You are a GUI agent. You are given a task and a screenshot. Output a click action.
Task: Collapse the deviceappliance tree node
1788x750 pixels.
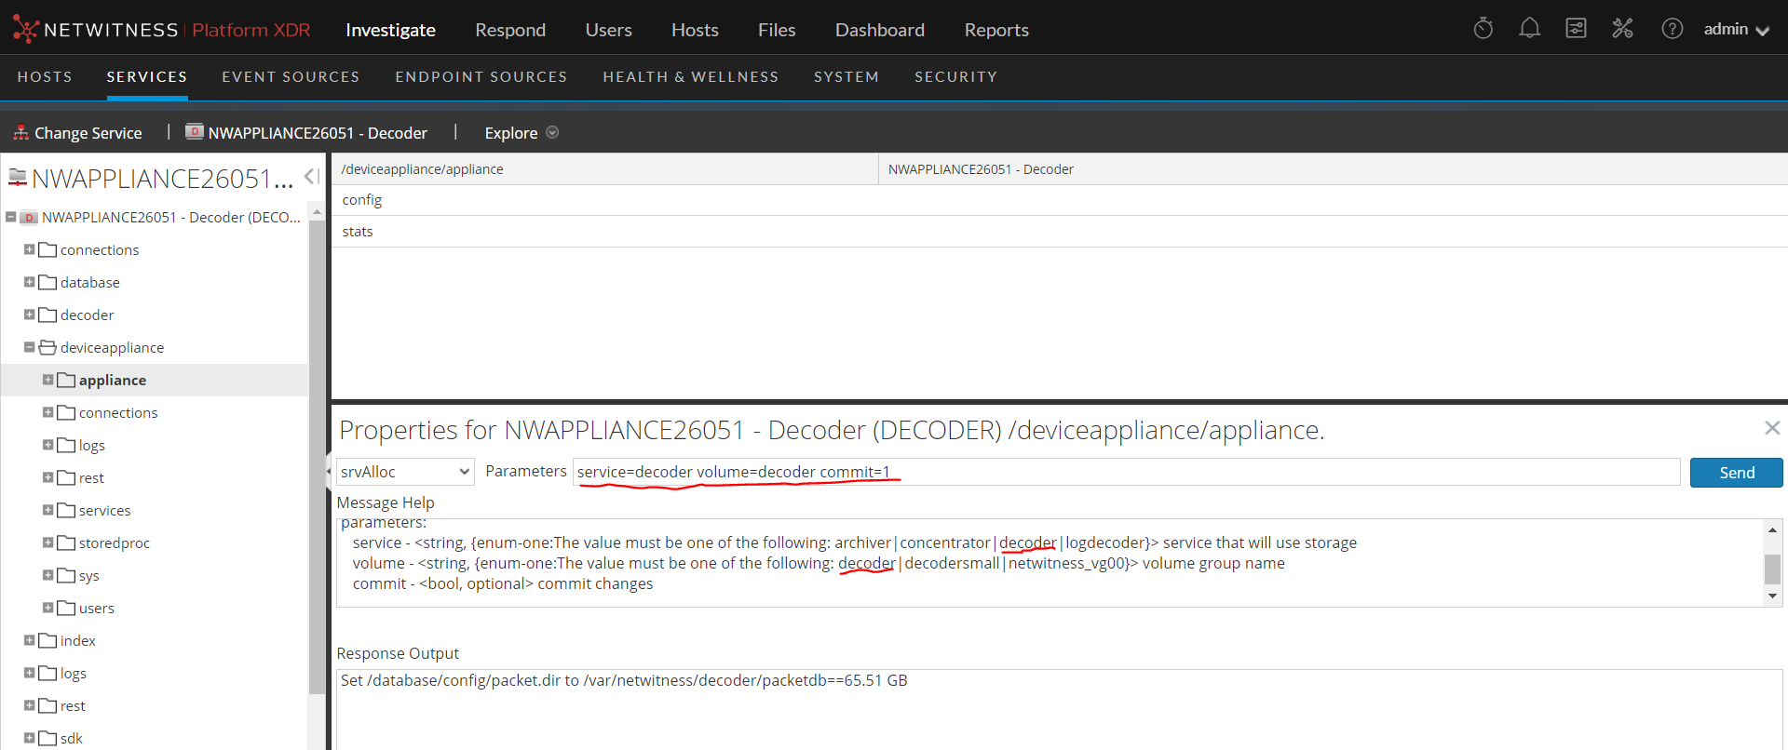click(30, 347)
